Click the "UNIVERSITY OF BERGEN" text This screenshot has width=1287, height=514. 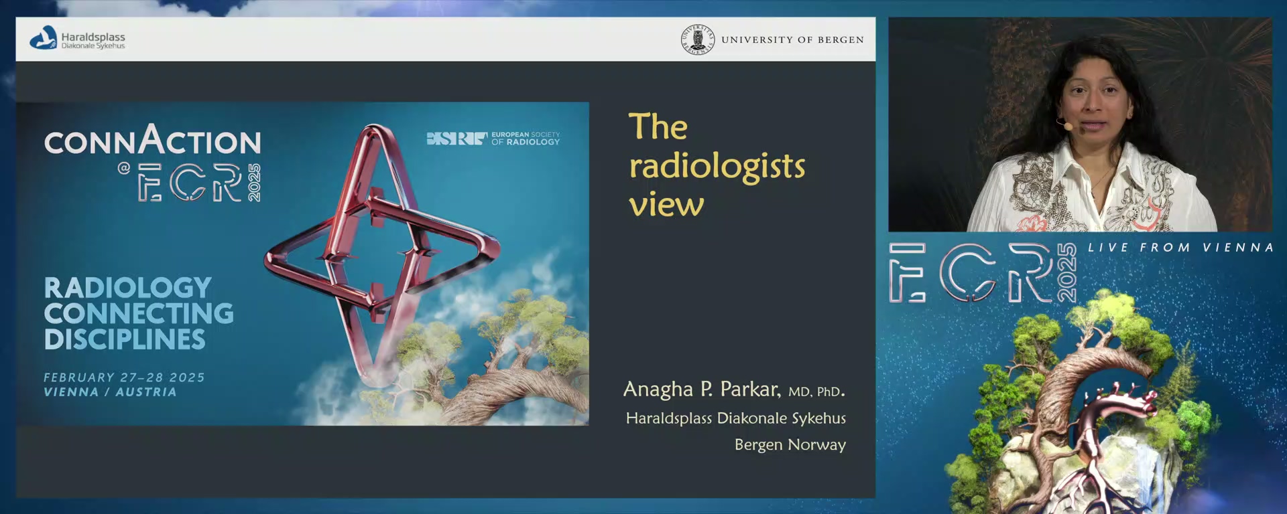792,39
